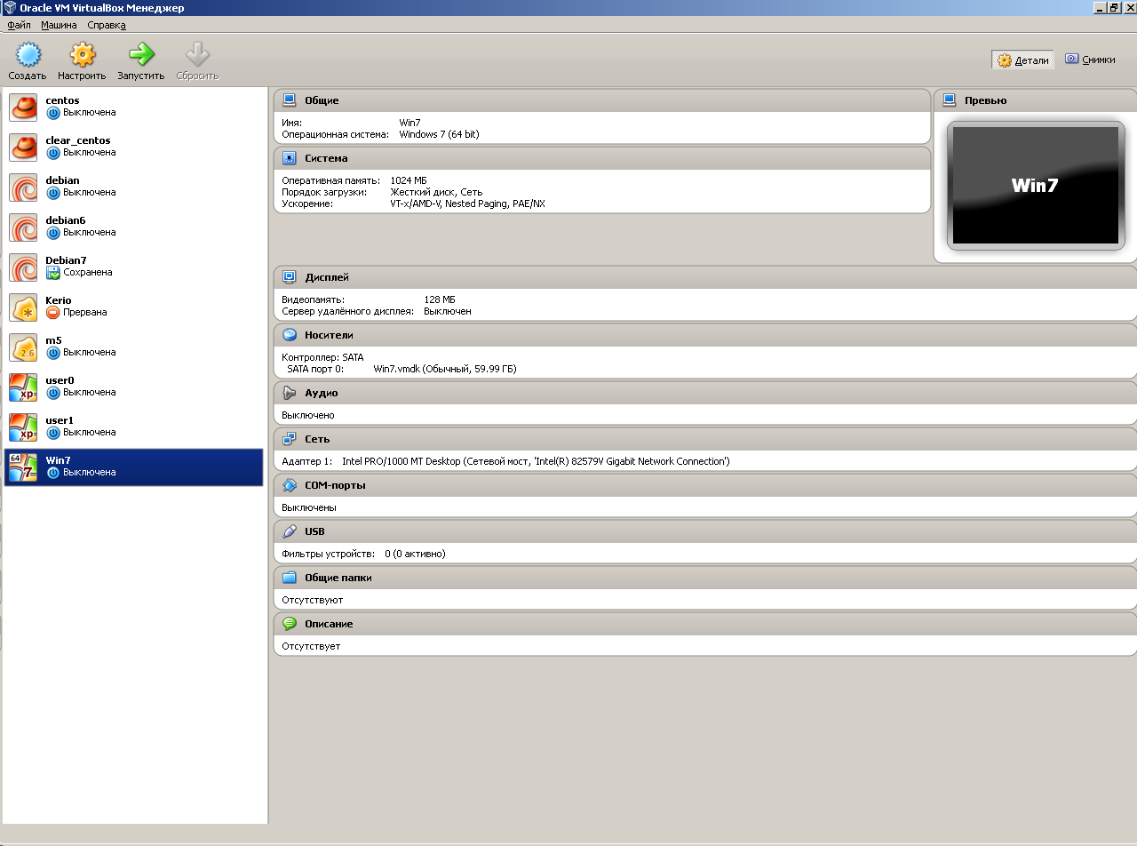The image size is (1137, 846).
Task: Switch to the Снимки view
Action: (x=1090, y=60)
